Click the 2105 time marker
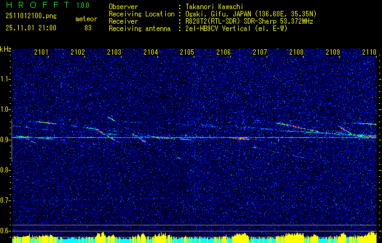 coord(187,52)
